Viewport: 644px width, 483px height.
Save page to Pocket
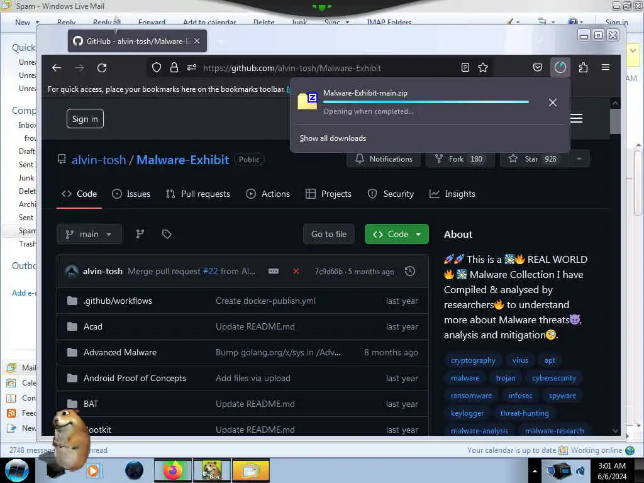[538, 67]
